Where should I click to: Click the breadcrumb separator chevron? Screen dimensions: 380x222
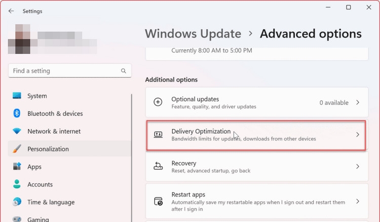[x=251, y=33]
